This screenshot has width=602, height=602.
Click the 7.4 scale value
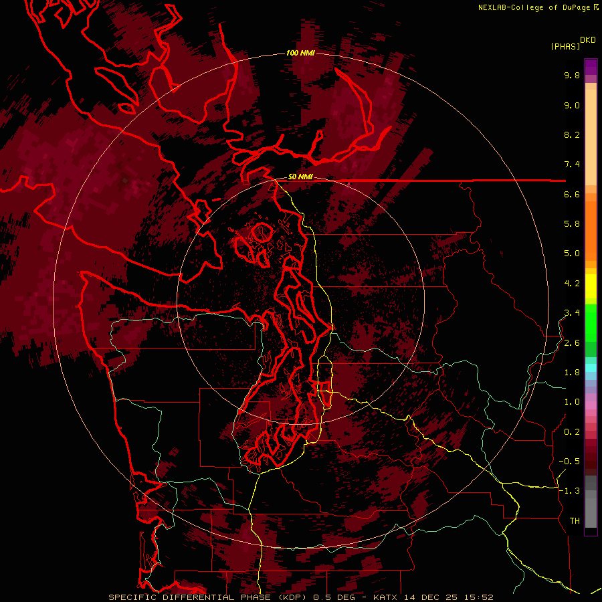[x=572, y=165]
